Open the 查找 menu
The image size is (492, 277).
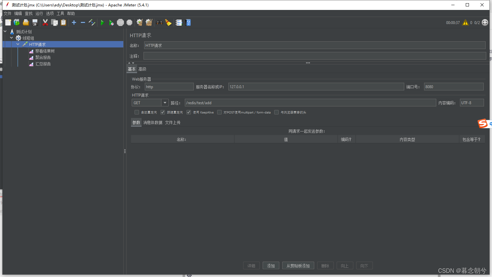[x=29, y=13]
